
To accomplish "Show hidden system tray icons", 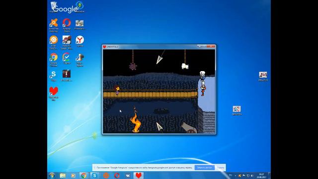I will tap(235, 176).
